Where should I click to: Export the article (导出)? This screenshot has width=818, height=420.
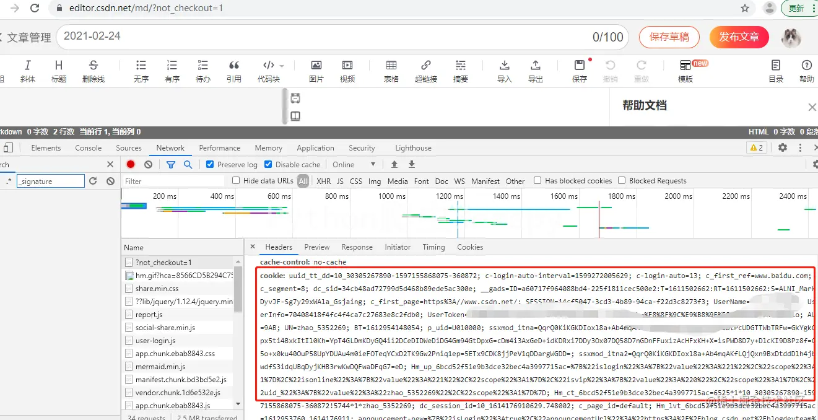click(x=536, y=71)
